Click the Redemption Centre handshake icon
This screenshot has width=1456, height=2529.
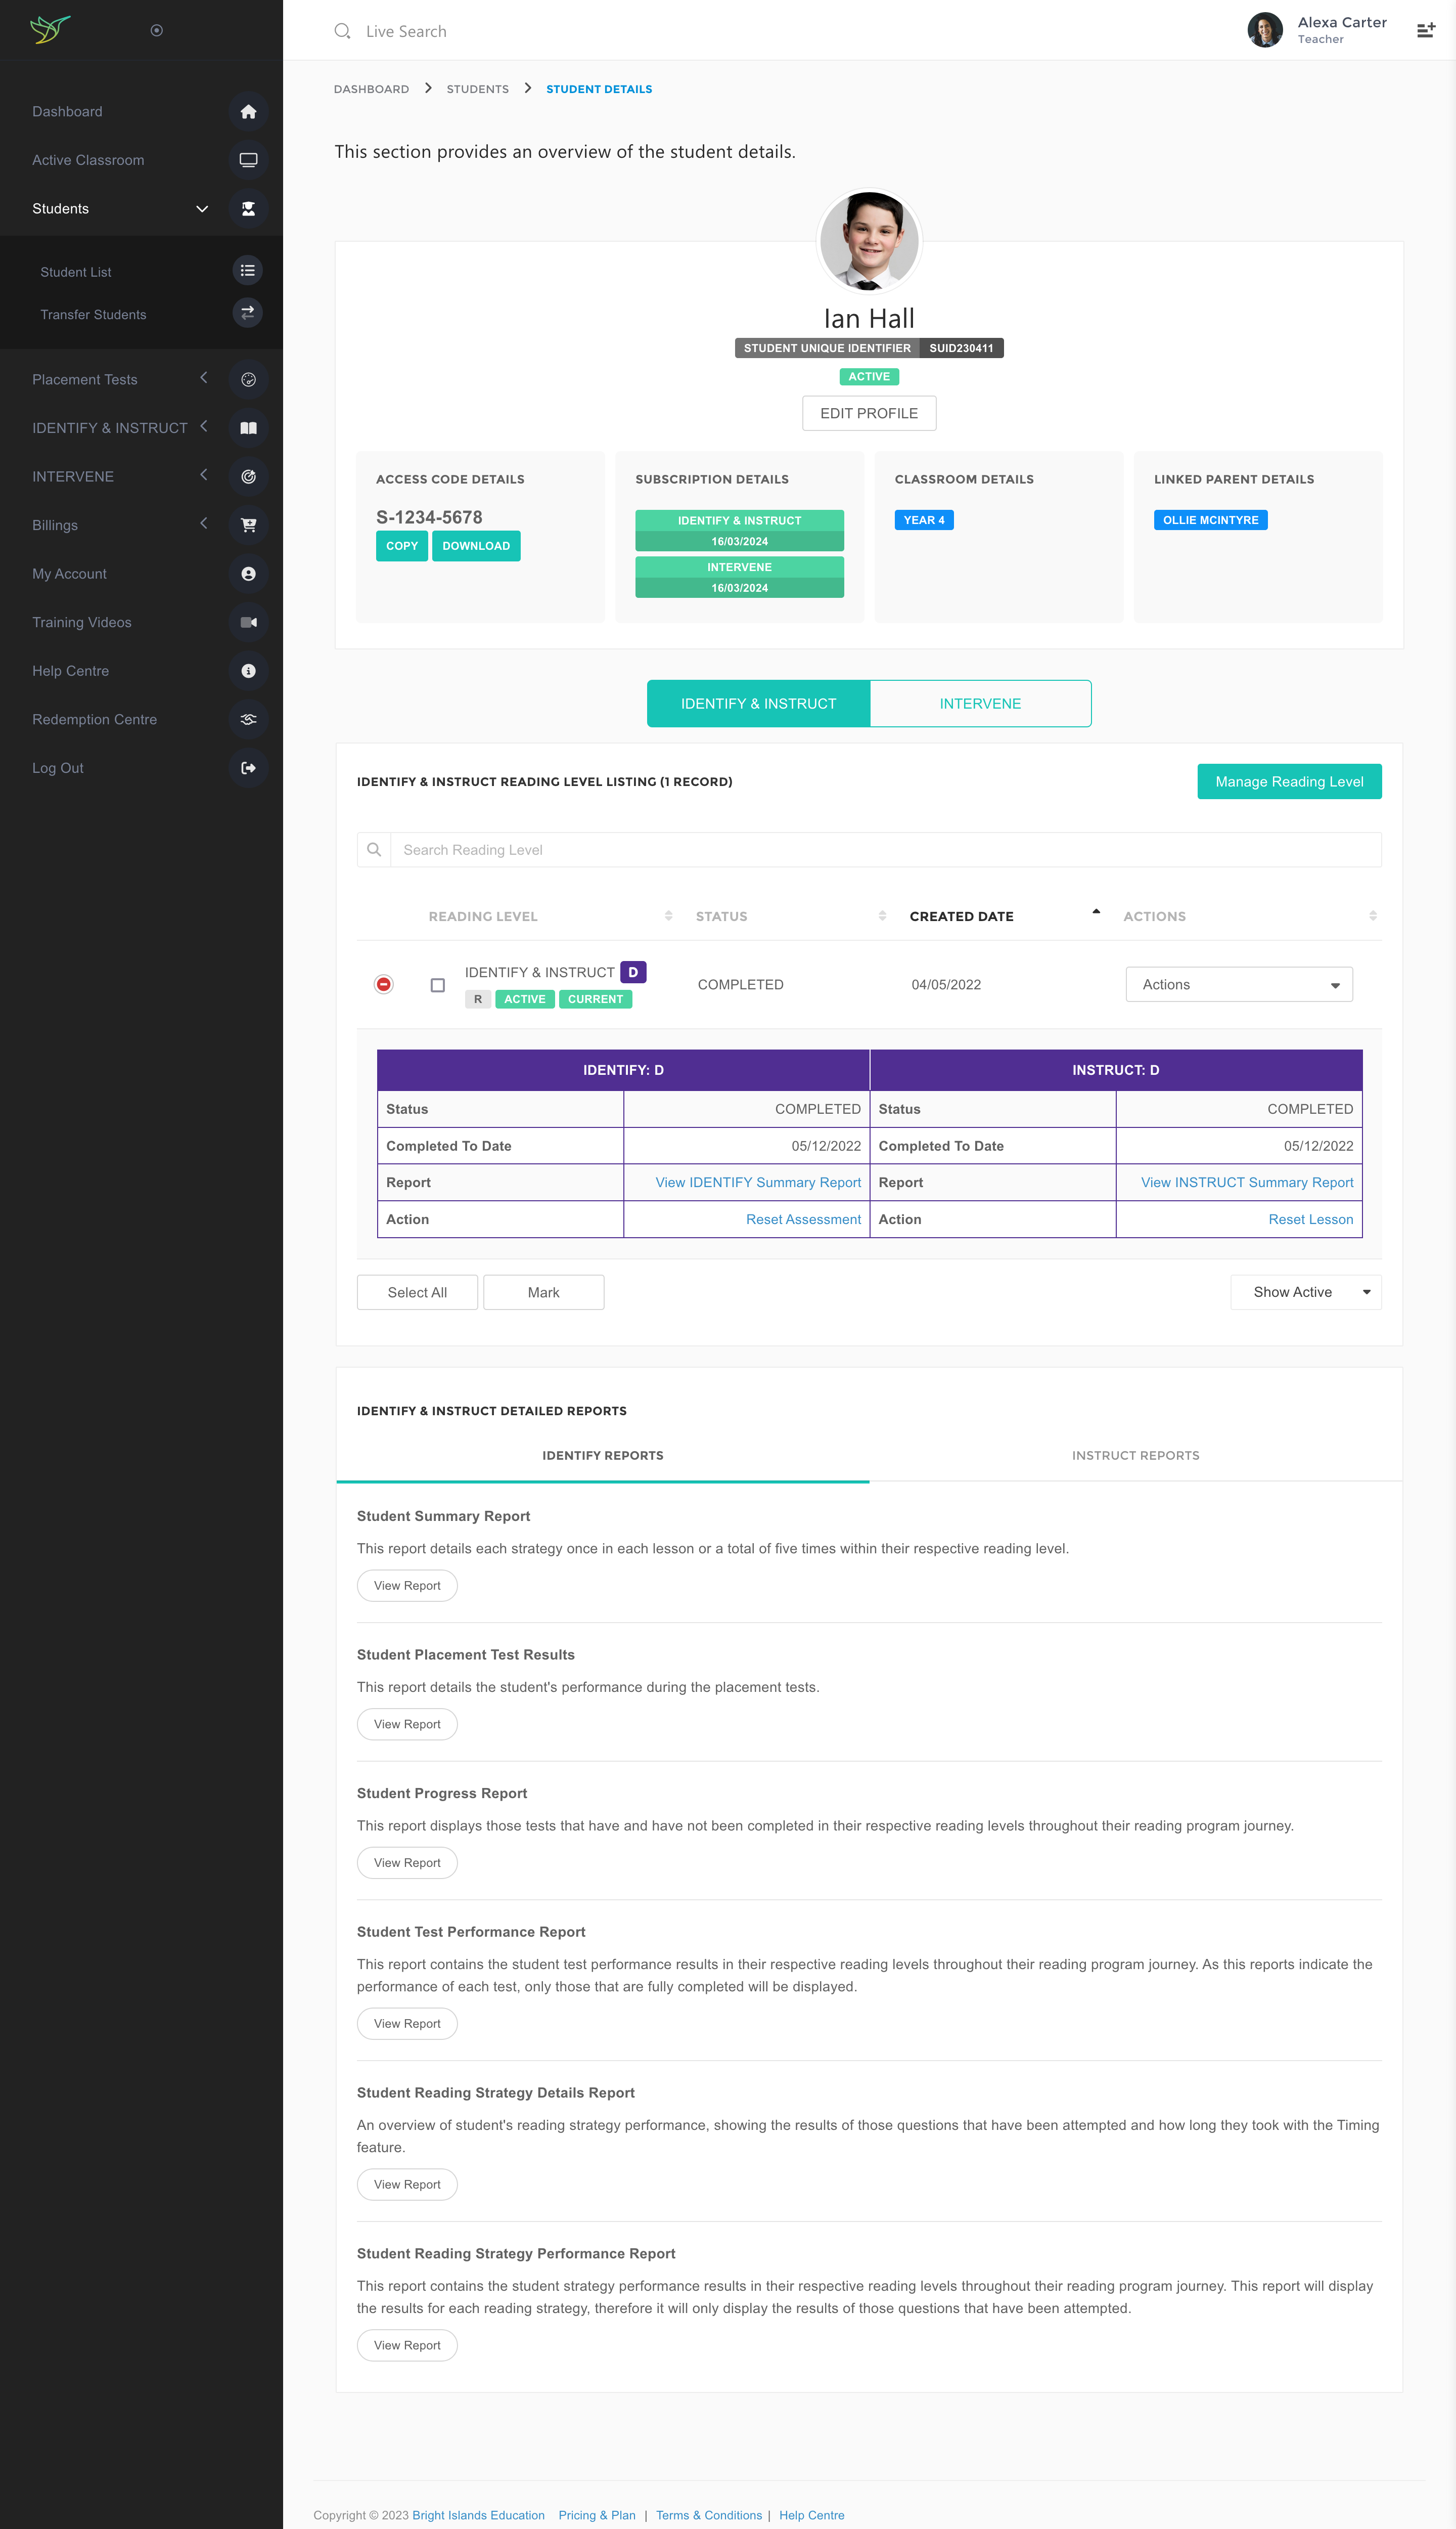(248, 719)
